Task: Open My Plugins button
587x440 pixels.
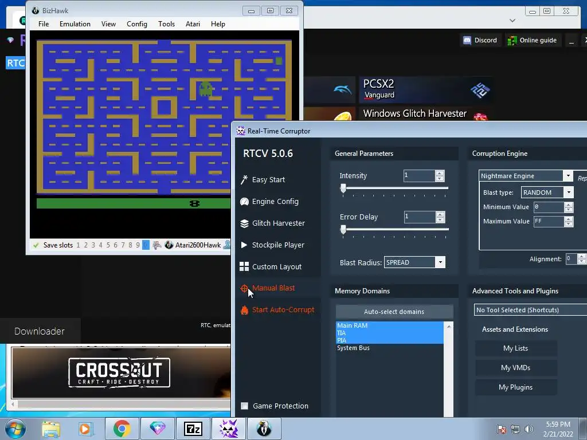Action: point(515,387)
